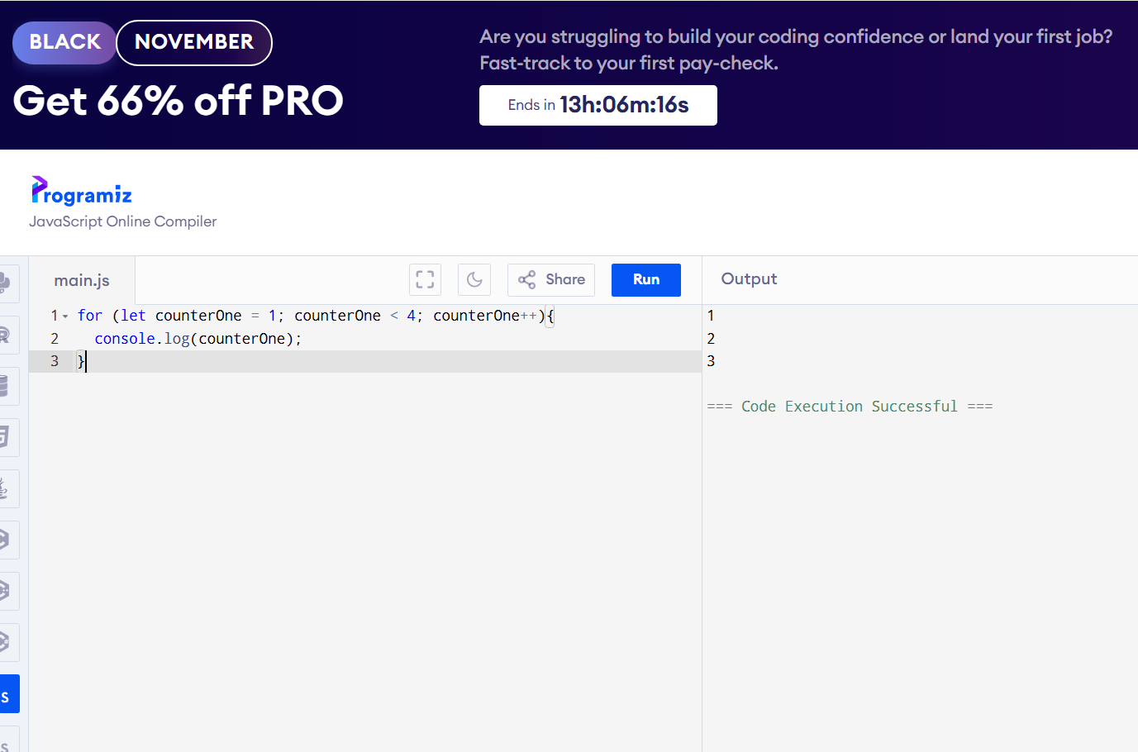Click the sale countdown timer button

[598, 106]
